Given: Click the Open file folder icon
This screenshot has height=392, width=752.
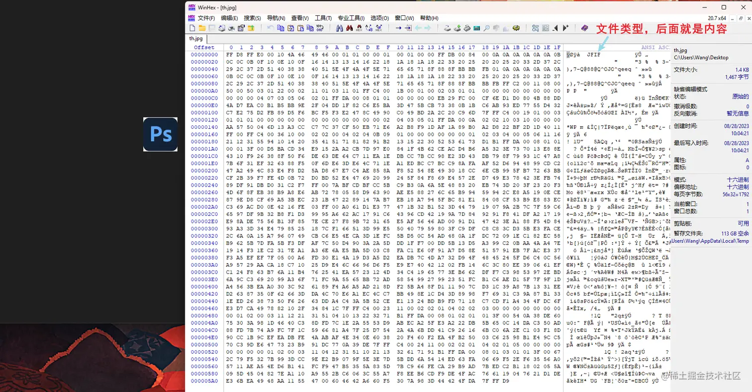Looking at the screenshot, I should coord(202,28).
